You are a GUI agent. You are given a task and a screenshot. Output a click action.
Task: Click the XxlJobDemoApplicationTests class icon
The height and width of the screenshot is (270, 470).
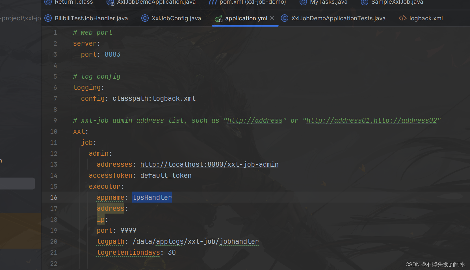coord(285,18)
